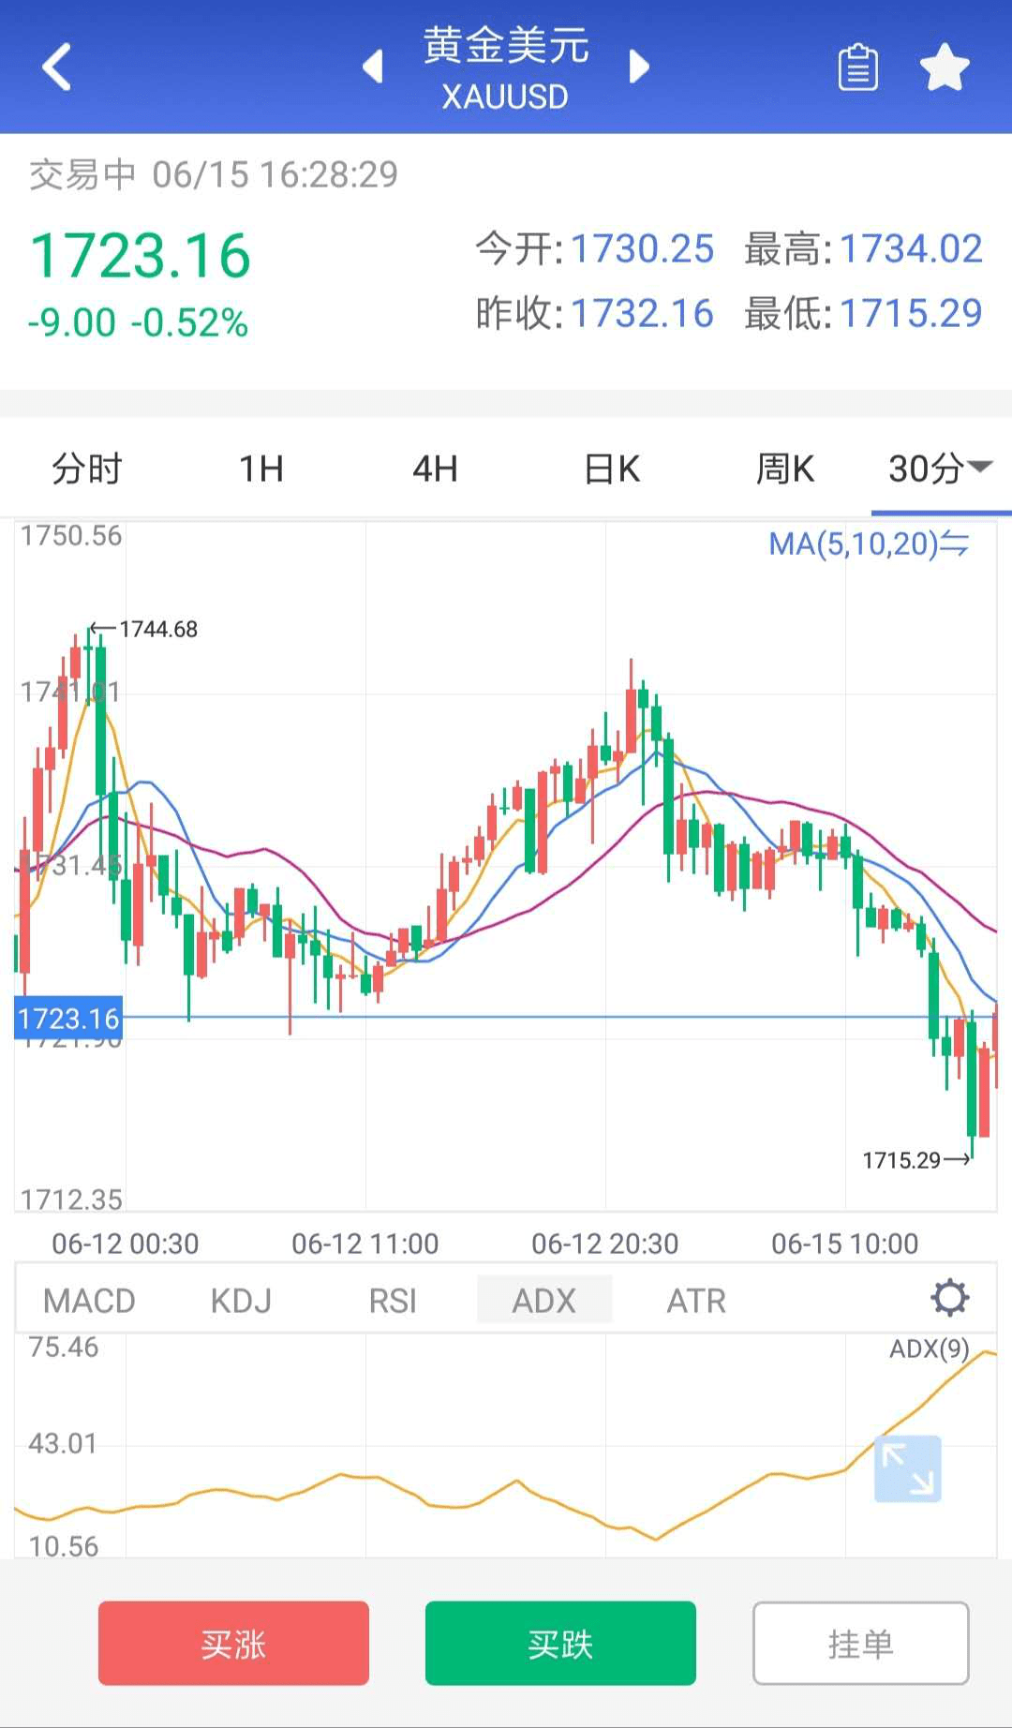Tap the 挂单 pending order button
The width and height of the screenshot is (1012, 1728).
(x=861, y=1644)
